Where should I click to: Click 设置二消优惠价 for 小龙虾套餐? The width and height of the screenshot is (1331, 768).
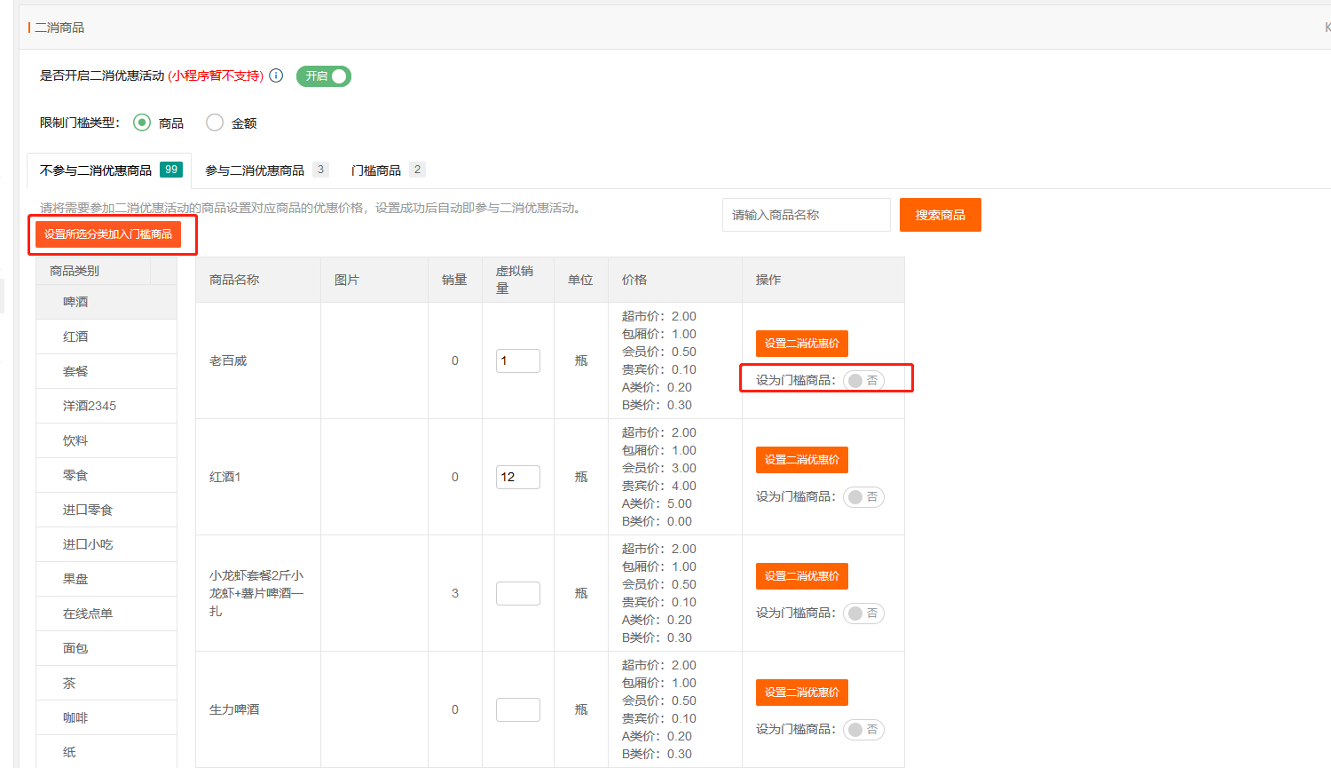coord(802,576)
